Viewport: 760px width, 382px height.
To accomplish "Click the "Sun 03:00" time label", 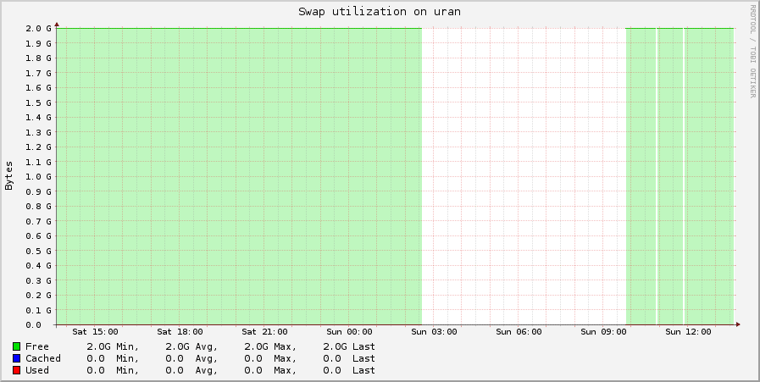I will click(x=434, y=332).
